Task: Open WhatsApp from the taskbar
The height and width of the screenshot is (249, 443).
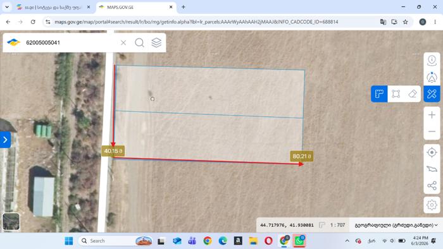Action: pyautogui.click(x=299, y=241)
